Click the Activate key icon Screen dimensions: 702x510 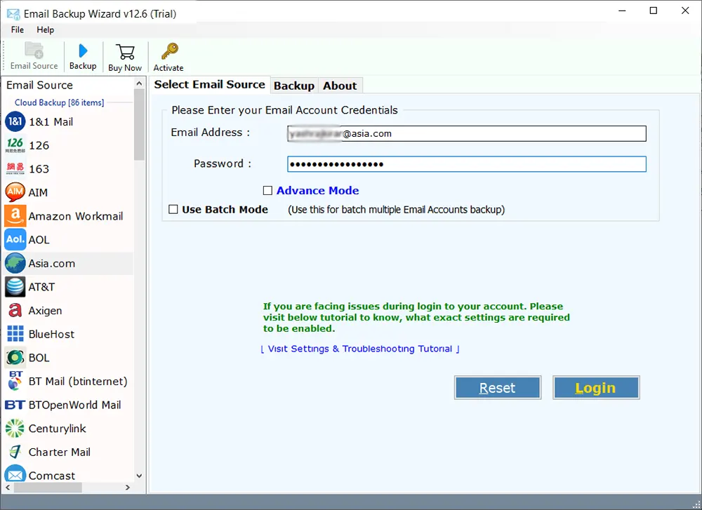point(168,52)
